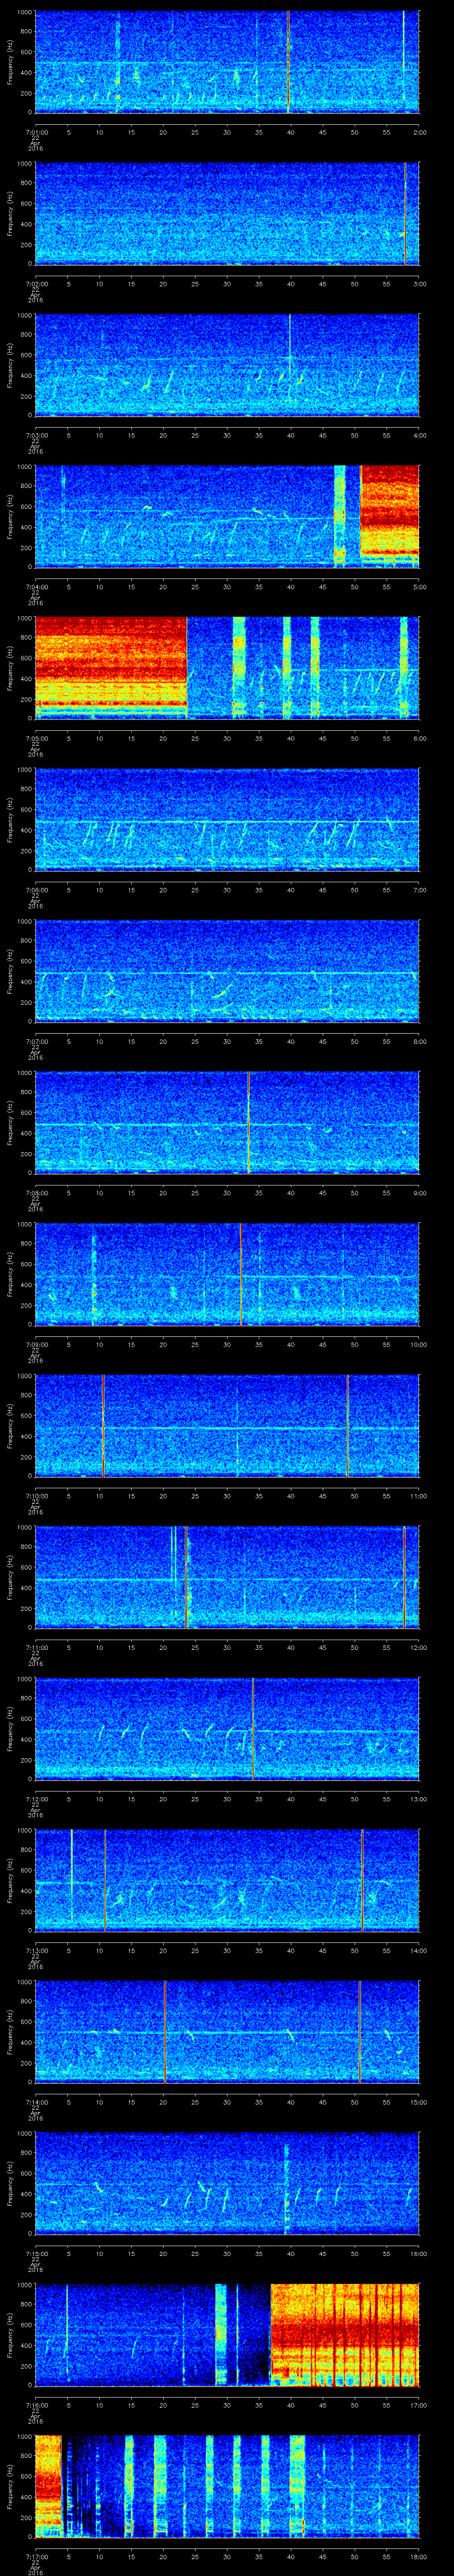Click the red vertical line in the 7:08:00 panel
454x2576 pixels.
(247, 1123)
